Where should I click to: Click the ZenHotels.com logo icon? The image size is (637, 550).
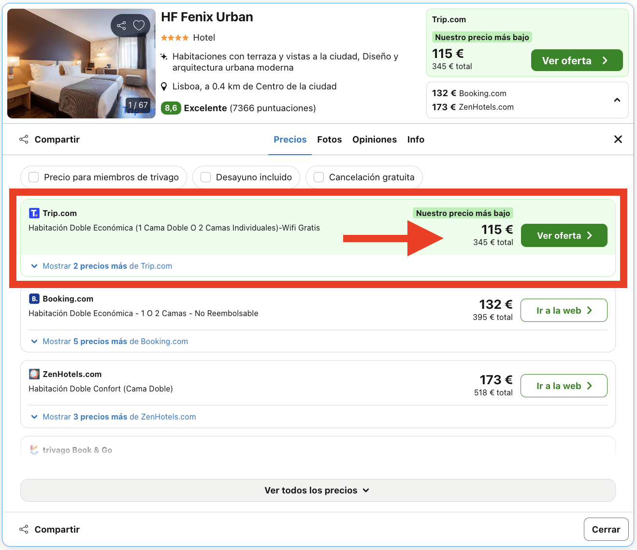tap(34, 374)
